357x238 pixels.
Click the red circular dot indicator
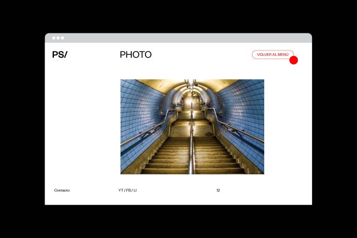point(293,60)
